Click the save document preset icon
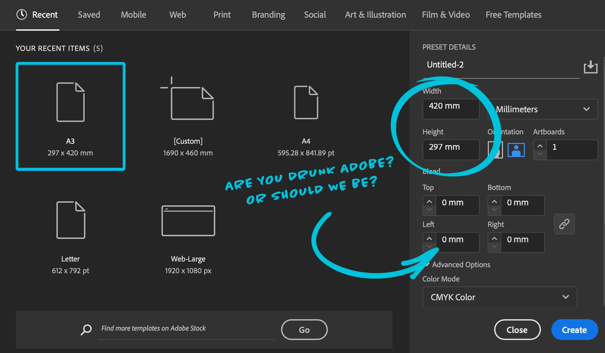605x353 pixels. 590,67
